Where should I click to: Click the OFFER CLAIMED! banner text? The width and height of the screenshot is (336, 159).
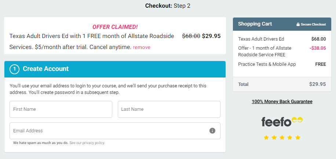(x=115, y=27)
